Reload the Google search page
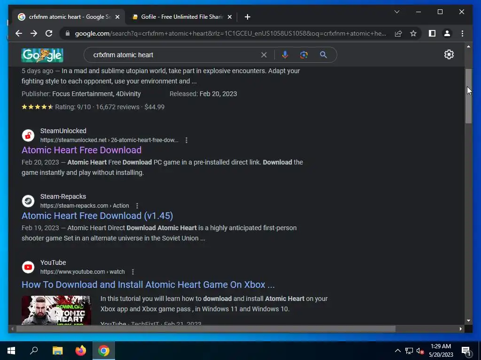481x360 pixels. (x=49, y=33)
